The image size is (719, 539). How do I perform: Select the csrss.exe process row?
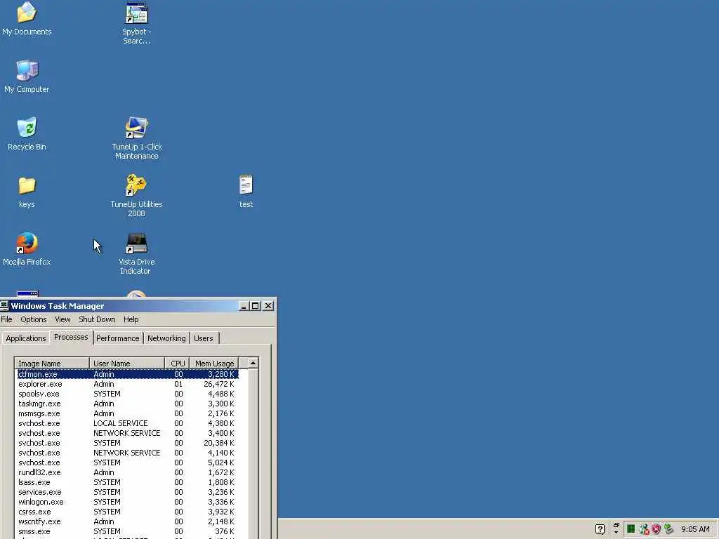127,512
